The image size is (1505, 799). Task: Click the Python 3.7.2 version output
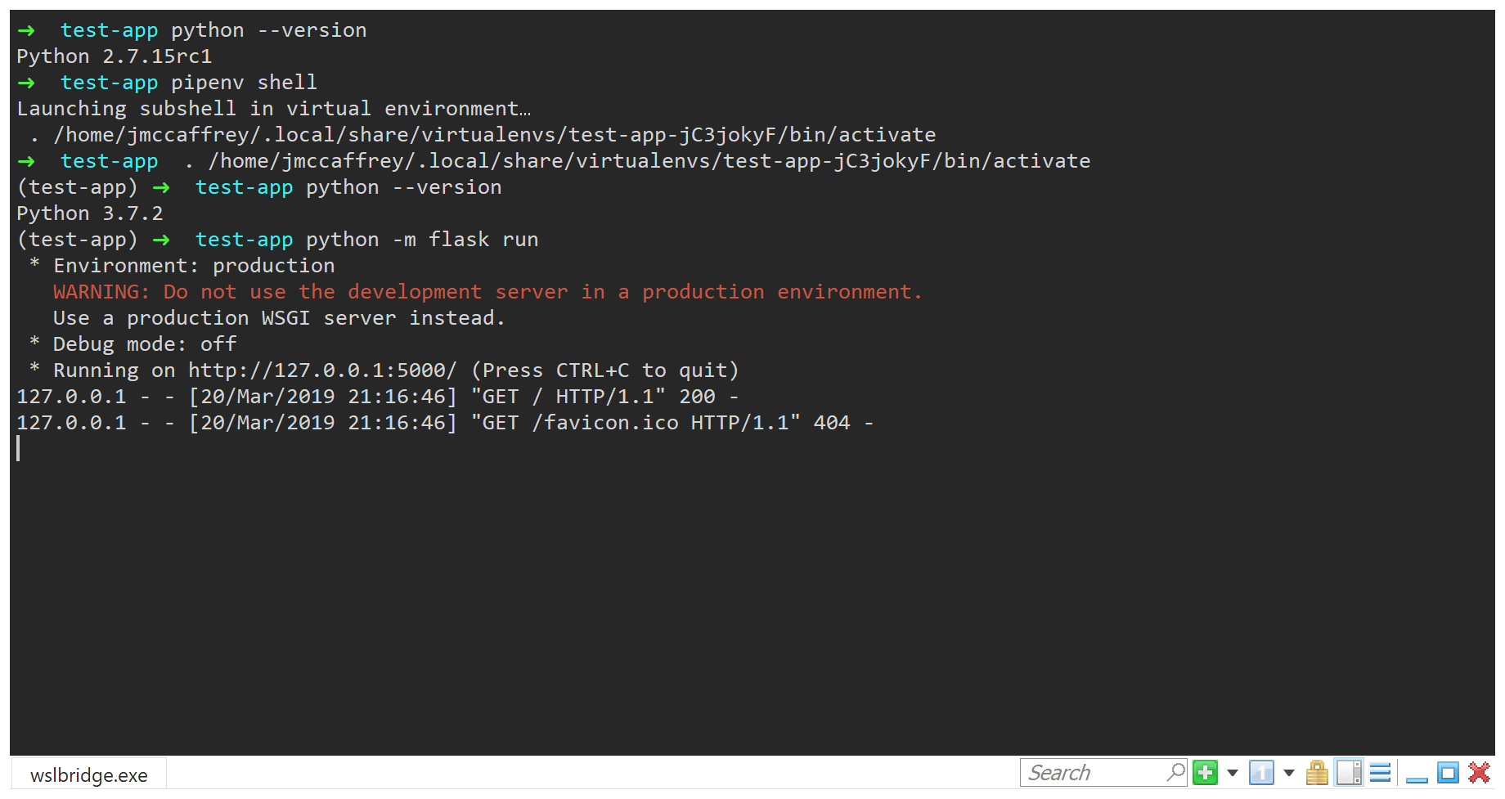coord(90,213)
